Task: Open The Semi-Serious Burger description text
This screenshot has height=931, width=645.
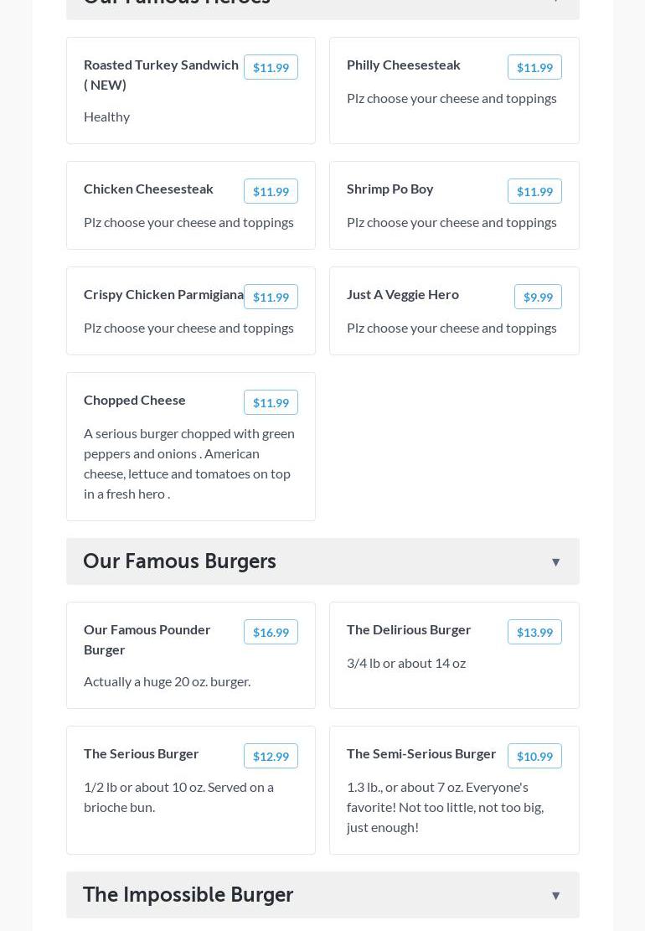Action: coord(445,807)
